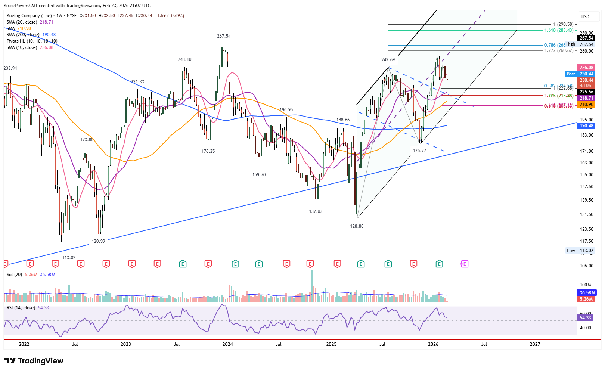Click the purple 218.71 price axis label
The height and width of the screenshot is (372, 605).
click(586, 98)
